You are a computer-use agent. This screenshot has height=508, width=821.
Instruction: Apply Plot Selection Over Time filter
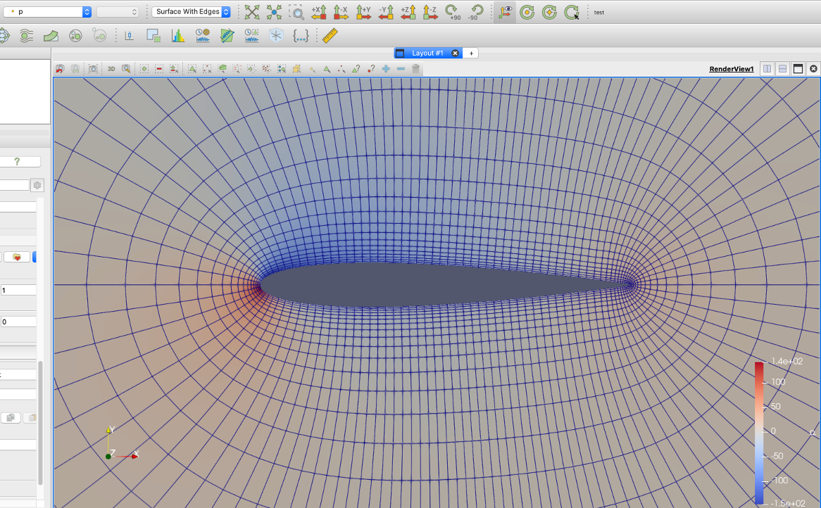(x=252, y=36)
